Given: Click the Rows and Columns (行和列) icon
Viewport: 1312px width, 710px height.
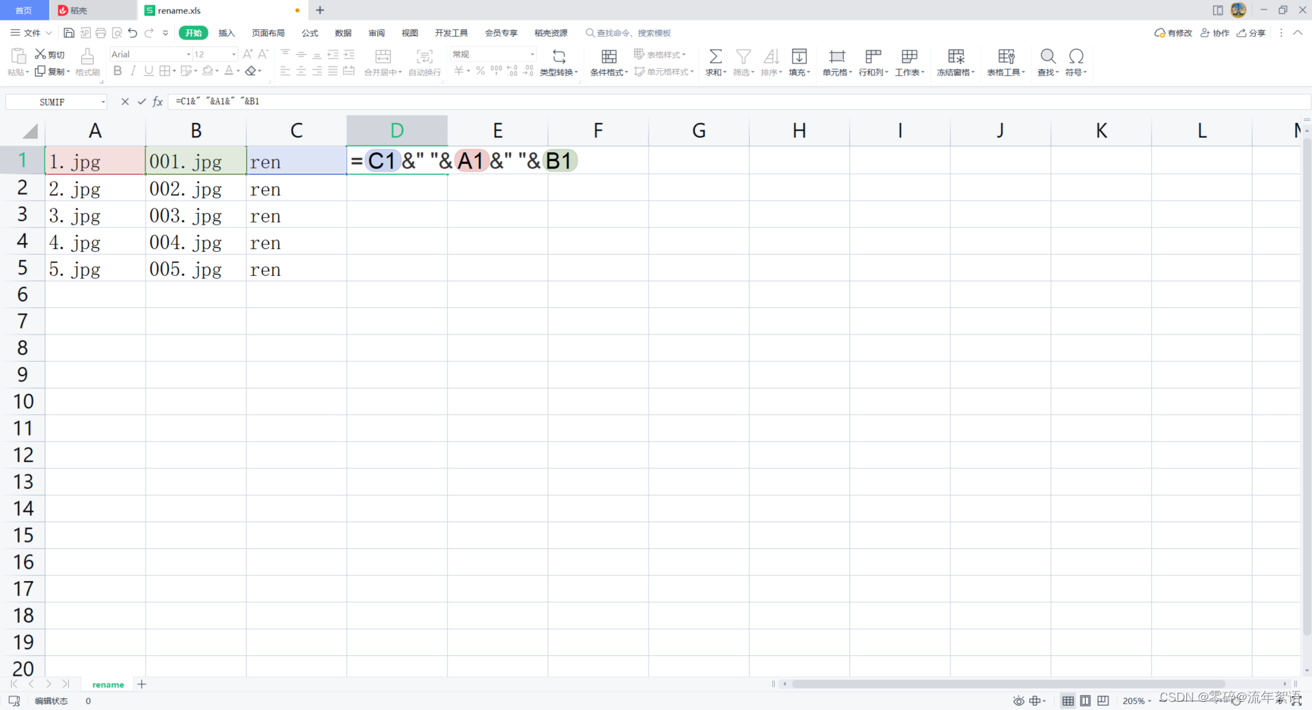Looking at the screenshot, I should tap(873, 57).
